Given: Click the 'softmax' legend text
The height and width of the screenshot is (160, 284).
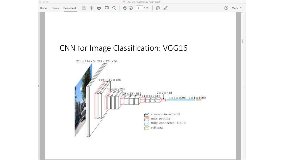Looking at the screenshot, I should tap(157, 127).
